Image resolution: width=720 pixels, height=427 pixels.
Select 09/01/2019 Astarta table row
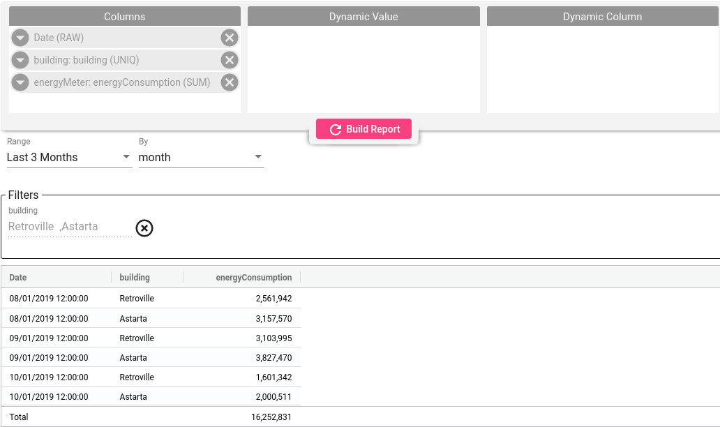[x=151, y=358]
